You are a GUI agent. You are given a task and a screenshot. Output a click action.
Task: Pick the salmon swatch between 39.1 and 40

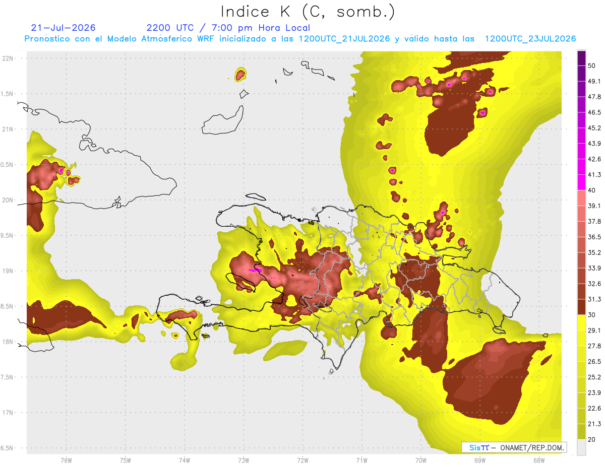point(581,197)
